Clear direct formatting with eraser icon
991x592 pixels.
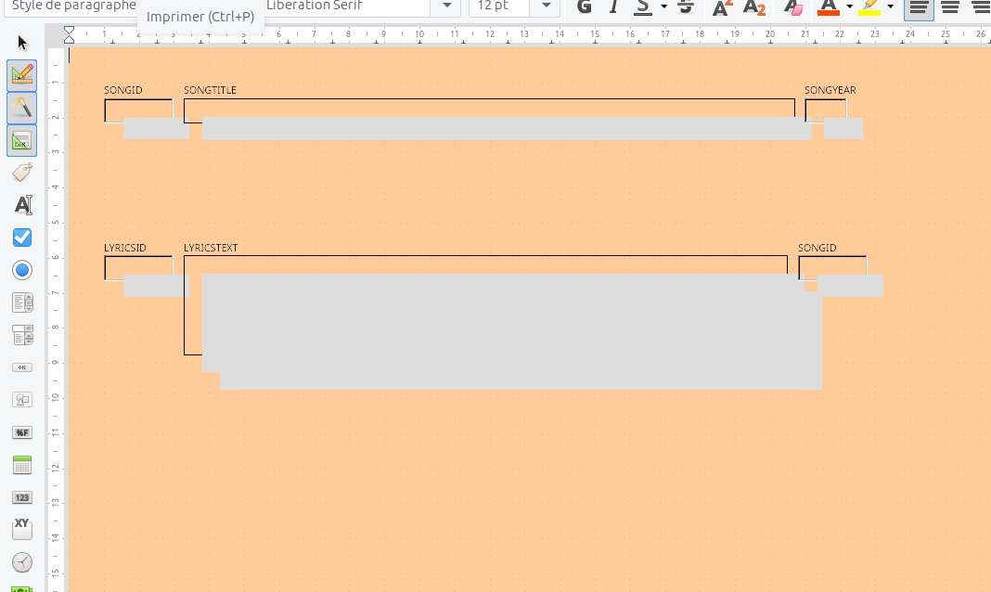[x=792, y=6]
